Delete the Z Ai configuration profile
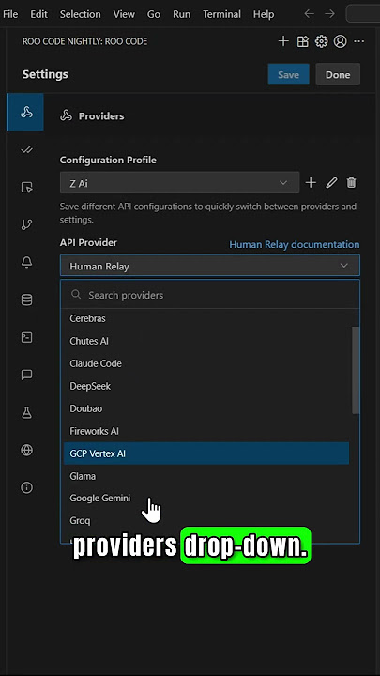 click(x=352, y=183)
